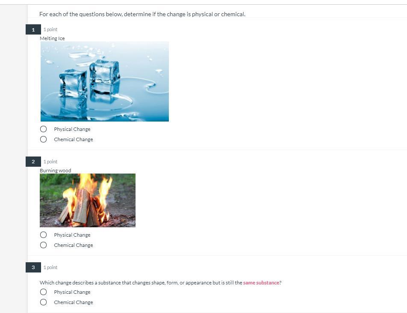Click the pink 'same substance' text

(x=261, y=283)
